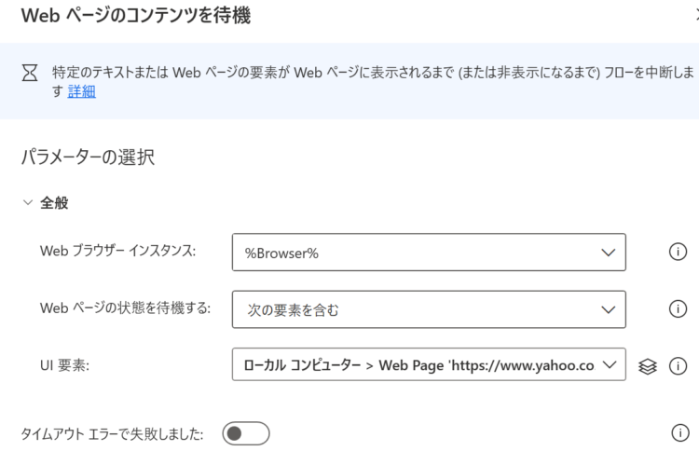Click the Web ブラウザー インスタンス label
The width and height of the screenshot is (699, 465).
117,251
